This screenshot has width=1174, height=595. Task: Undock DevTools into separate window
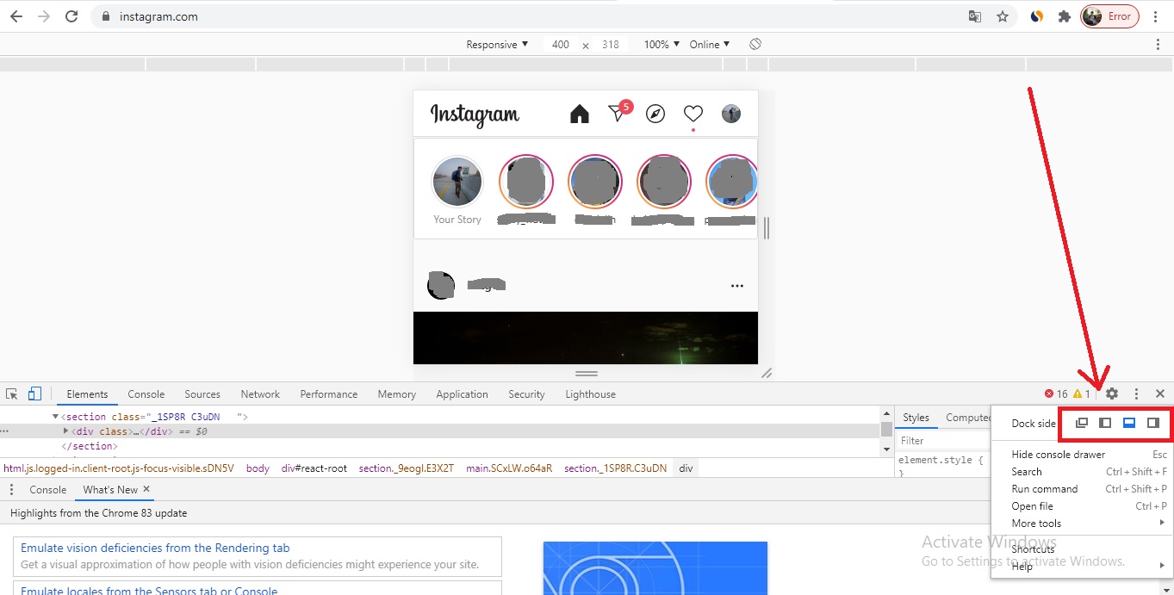1082,423
